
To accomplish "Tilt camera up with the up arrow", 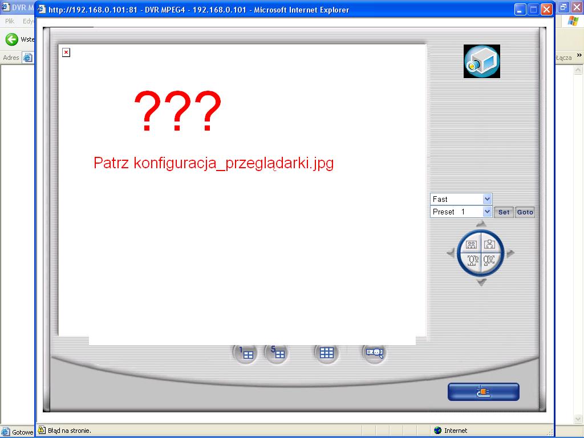I will click(x=481, y=224).
